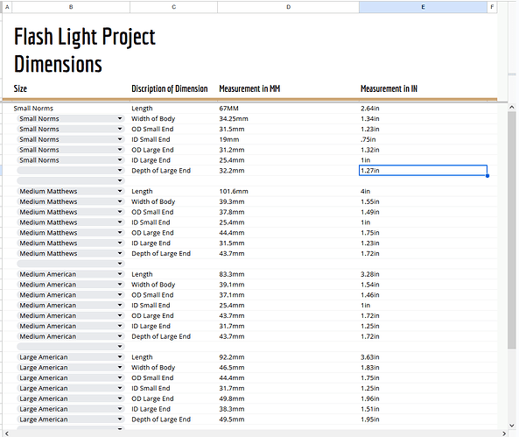This screenshot has height=437, width=519.
Task: Click the horizontal scrollbar left arrow
Action: click(x=7, y=433)
